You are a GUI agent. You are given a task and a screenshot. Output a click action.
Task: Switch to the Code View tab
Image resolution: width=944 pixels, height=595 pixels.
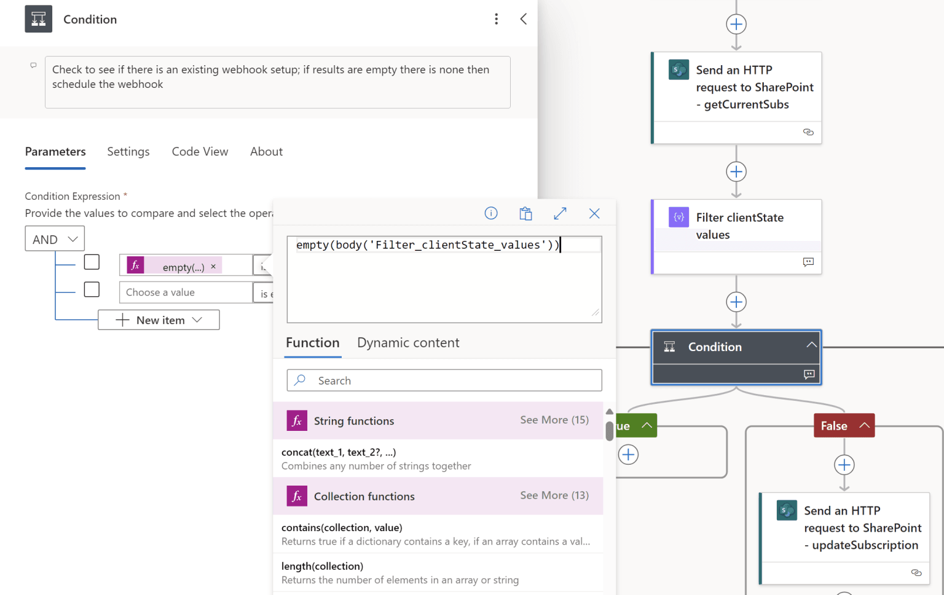click(200, 152)
